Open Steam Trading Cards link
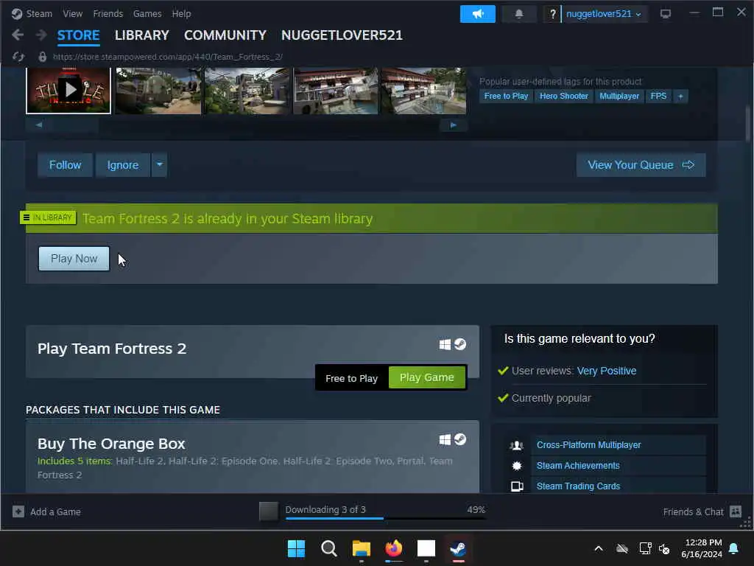This screenshot has width=754, height=566. coord(579,486)
